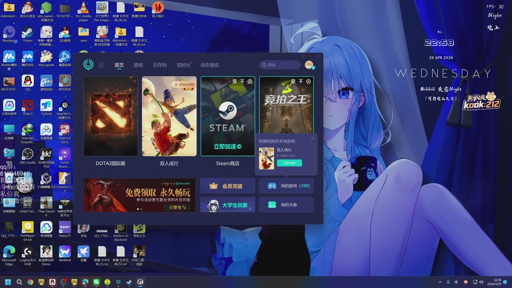Open the 首页 tab in the accelerator

pyautogui.click(x=119, y=65)
